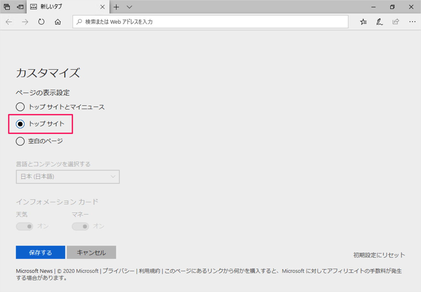Toggle the 天気 information card switch
Screen dimensions: 421x292
(25, 226)
